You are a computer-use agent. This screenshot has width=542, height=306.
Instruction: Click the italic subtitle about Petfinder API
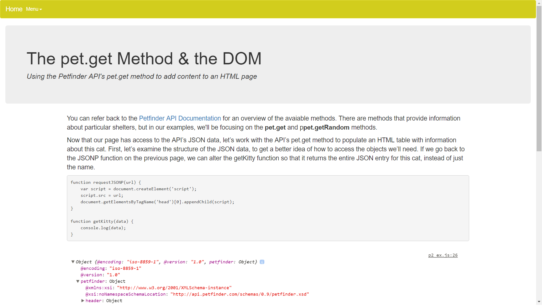(142, 76)
